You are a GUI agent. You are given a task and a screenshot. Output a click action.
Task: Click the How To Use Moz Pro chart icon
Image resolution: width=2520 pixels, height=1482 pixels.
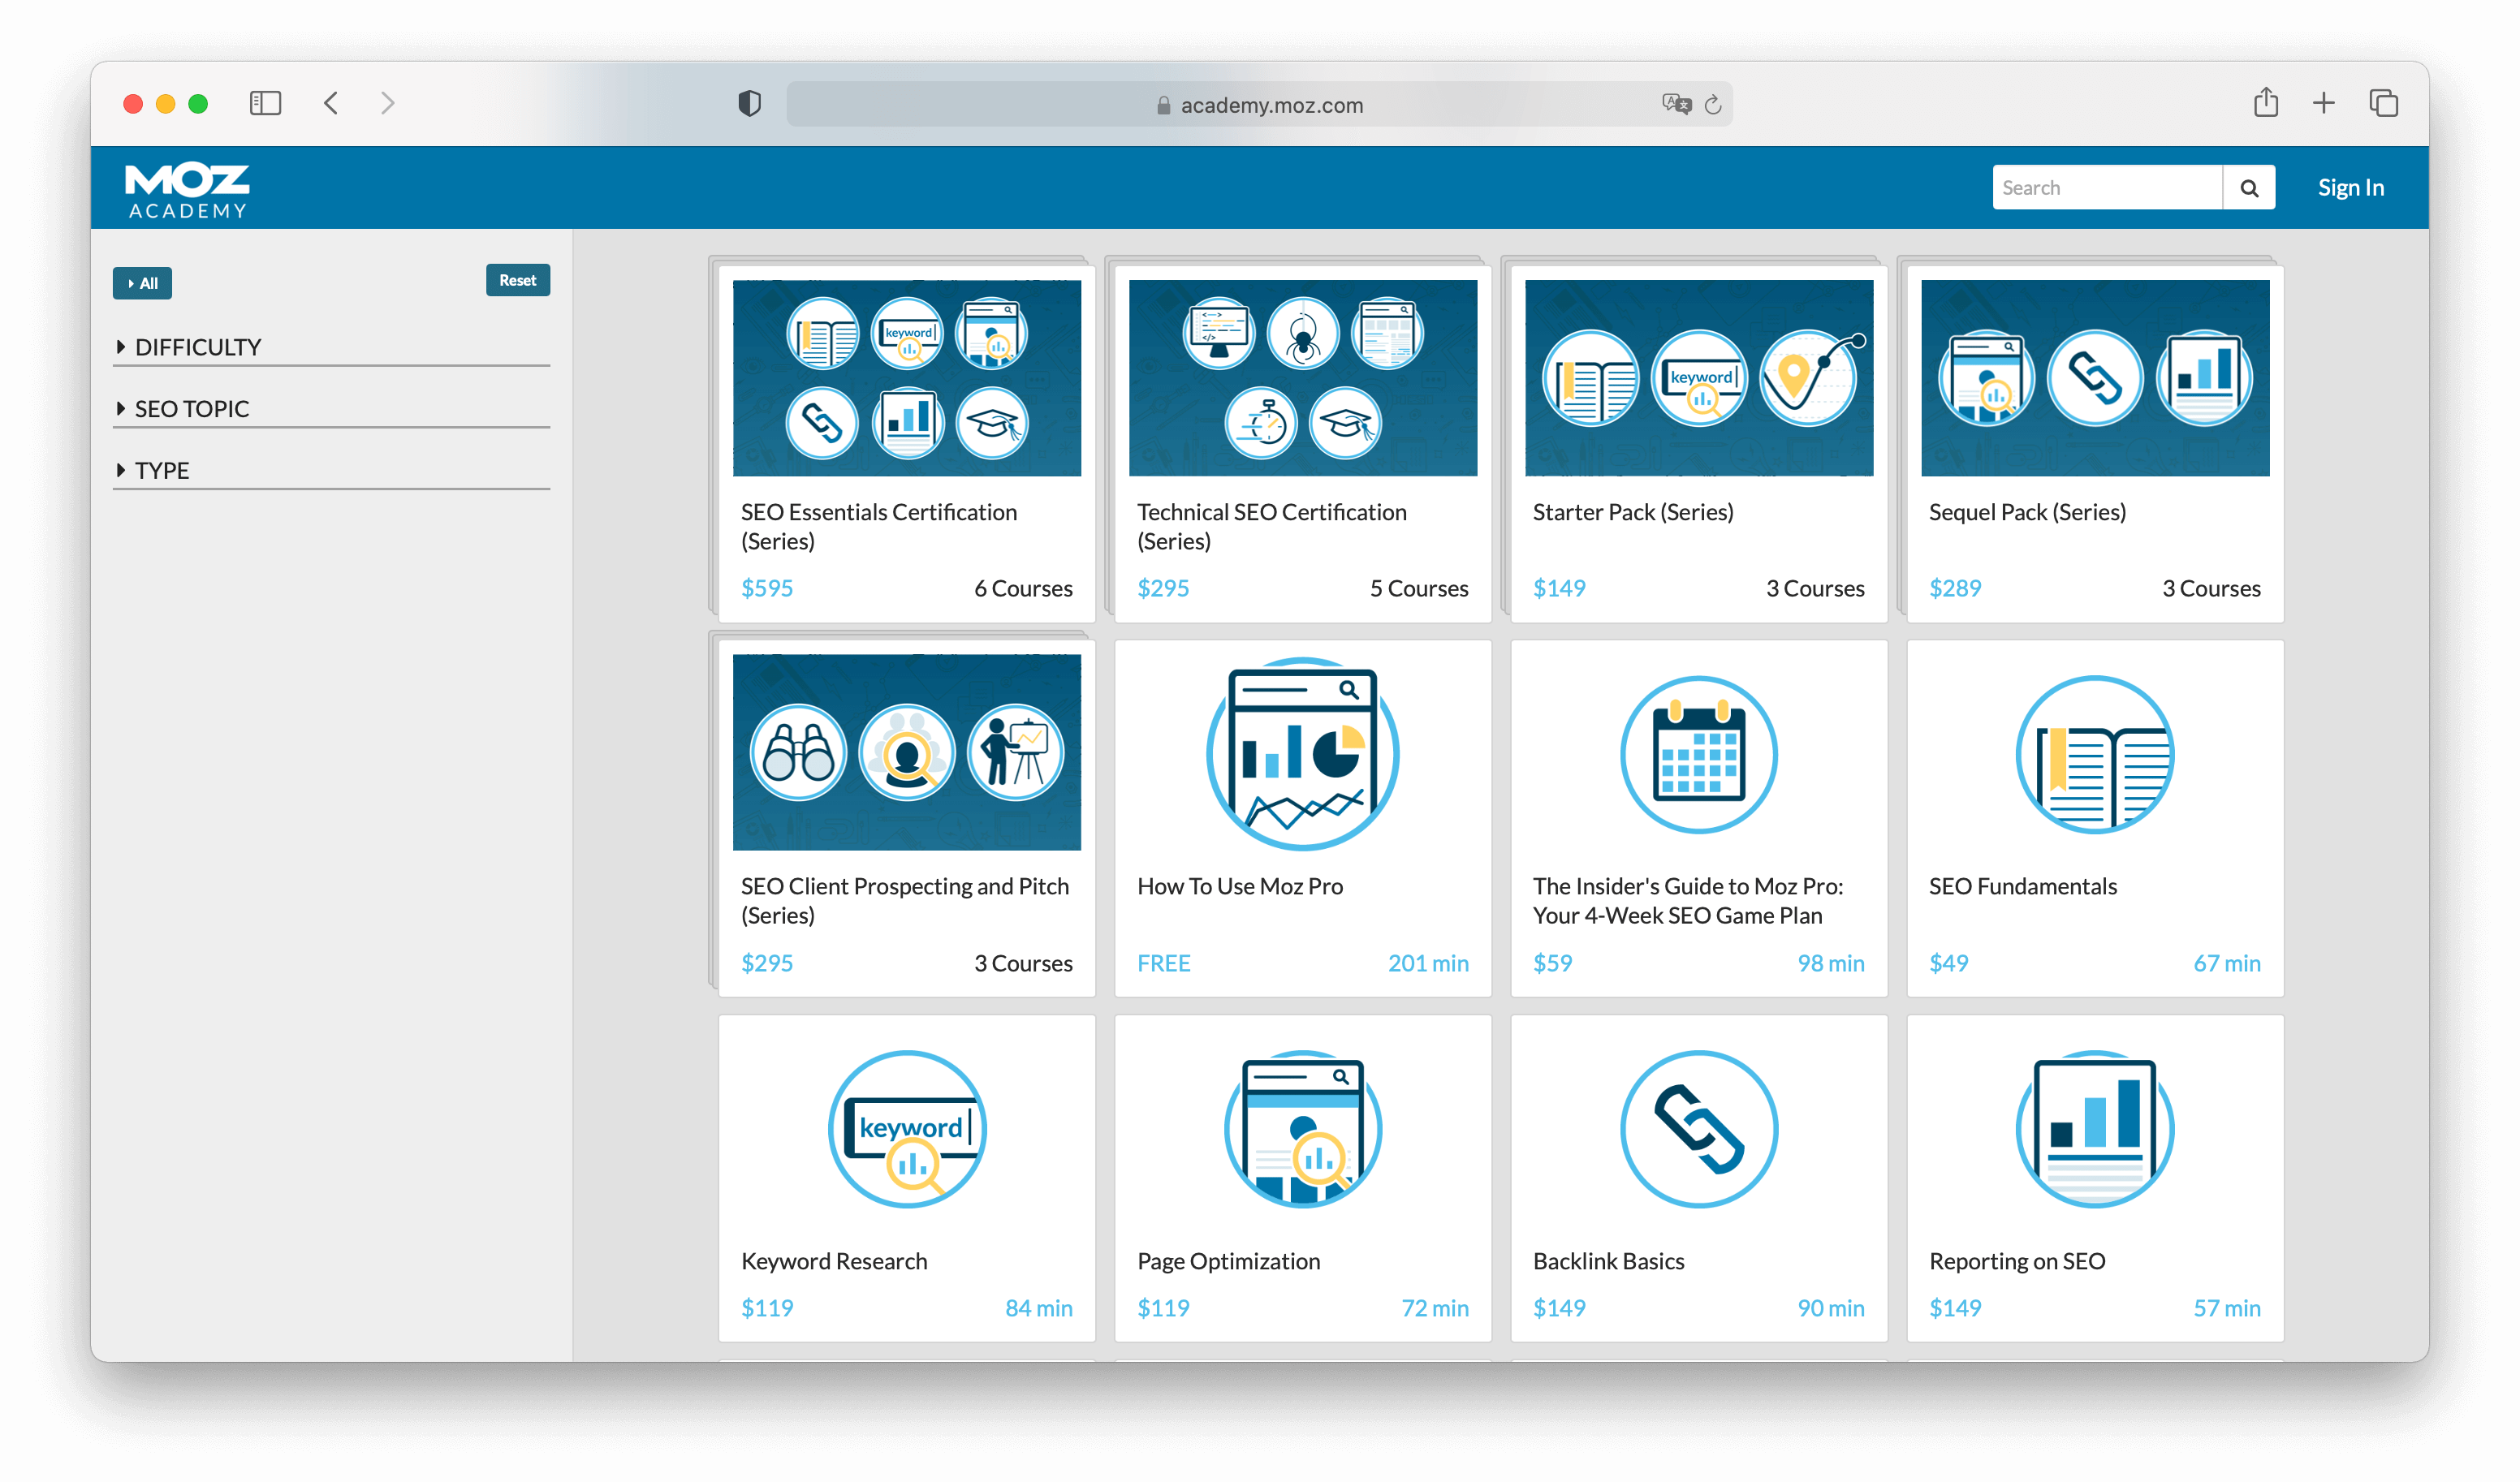(x=1302, y=754)
